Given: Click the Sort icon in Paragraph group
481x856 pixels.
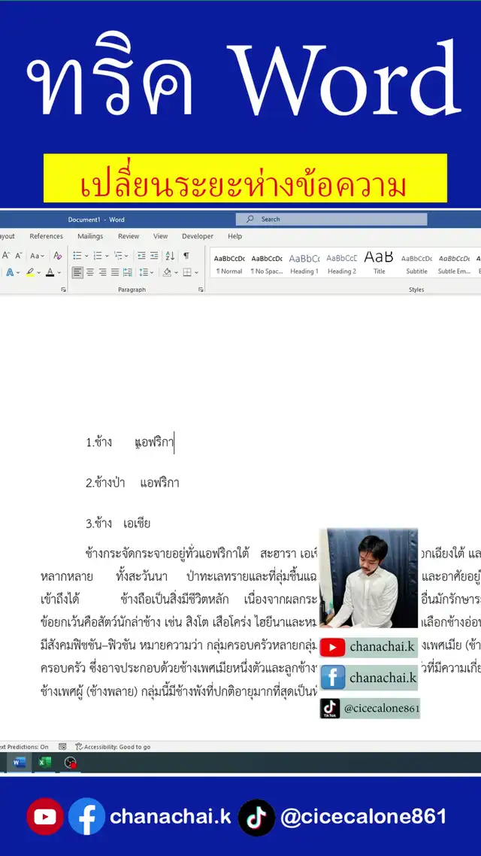Looking at the screenshot, I should tap(170, 256).
